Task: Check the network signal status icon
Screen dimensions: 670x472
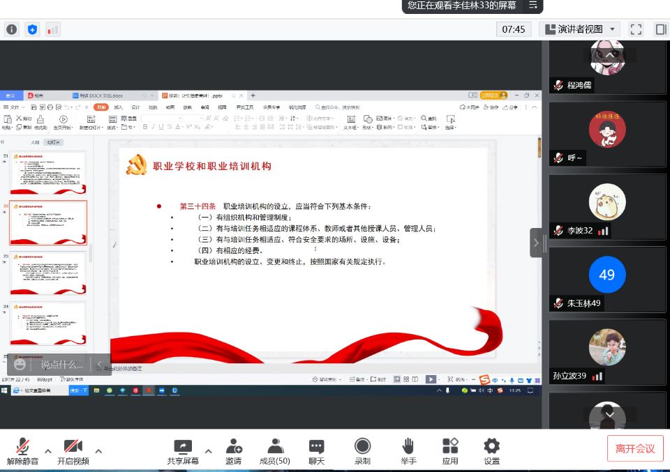Action: pyautogui.click(x=53, y=29)
